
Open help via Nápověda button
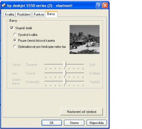[x=97, y=123]
